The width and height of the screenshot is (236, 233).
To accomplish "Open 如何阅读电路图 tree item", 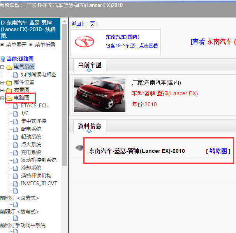I will 39,74.
